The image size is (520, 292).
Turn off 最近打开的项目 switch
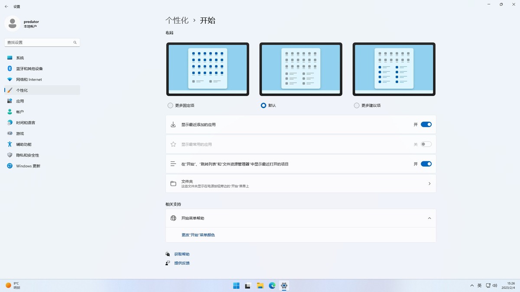[426, 164]
